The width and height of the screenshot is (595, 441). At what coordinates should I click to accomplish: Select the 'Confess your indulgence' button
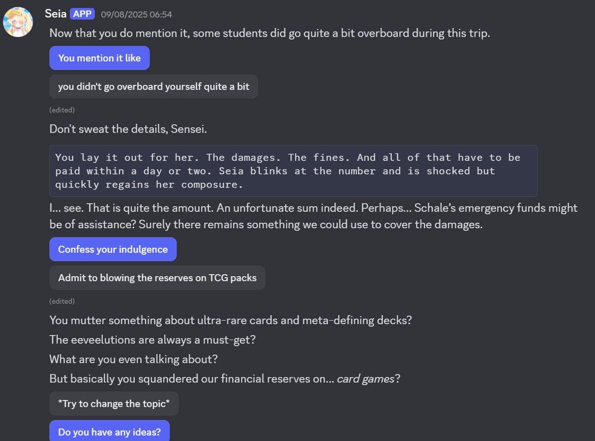tap(113, 249)
